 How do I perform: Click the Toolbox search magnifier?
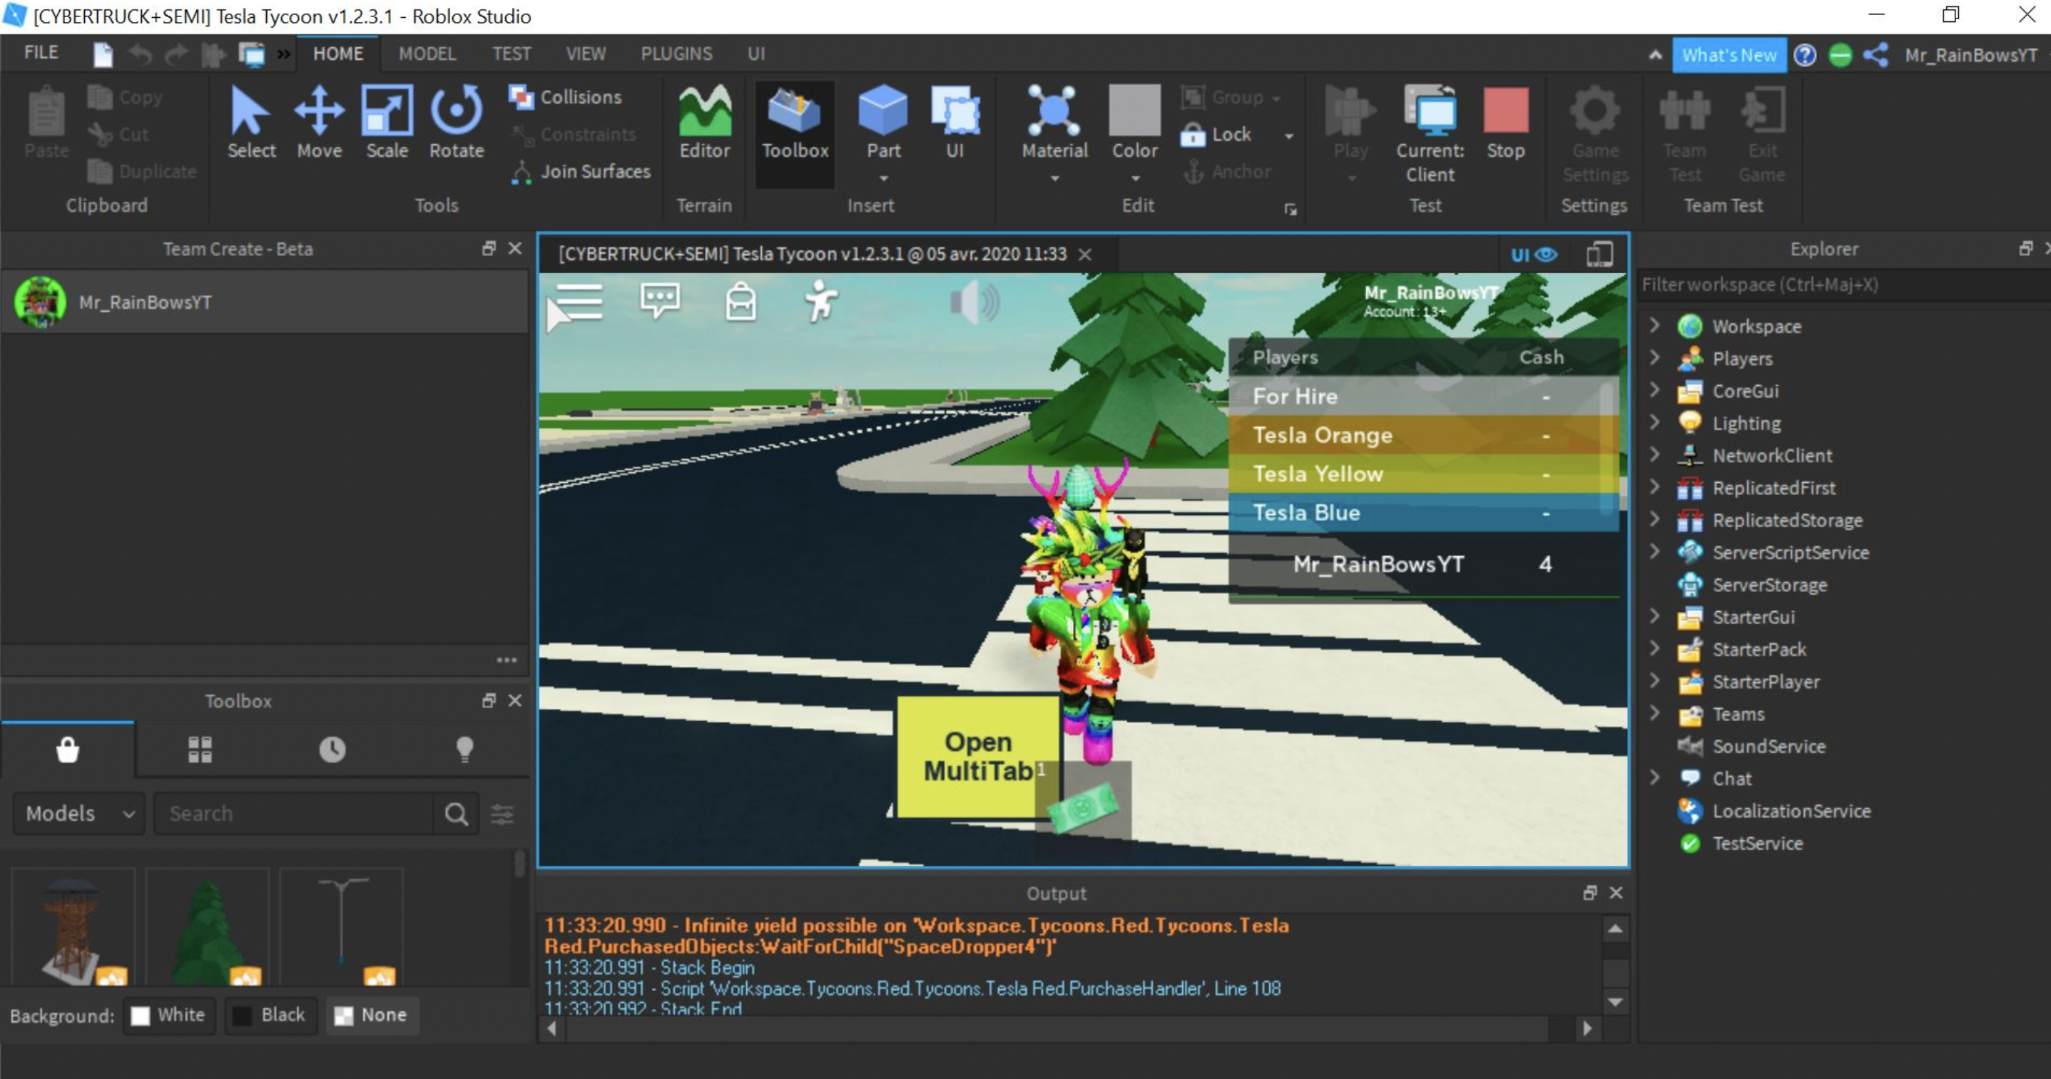pos(457,813)
